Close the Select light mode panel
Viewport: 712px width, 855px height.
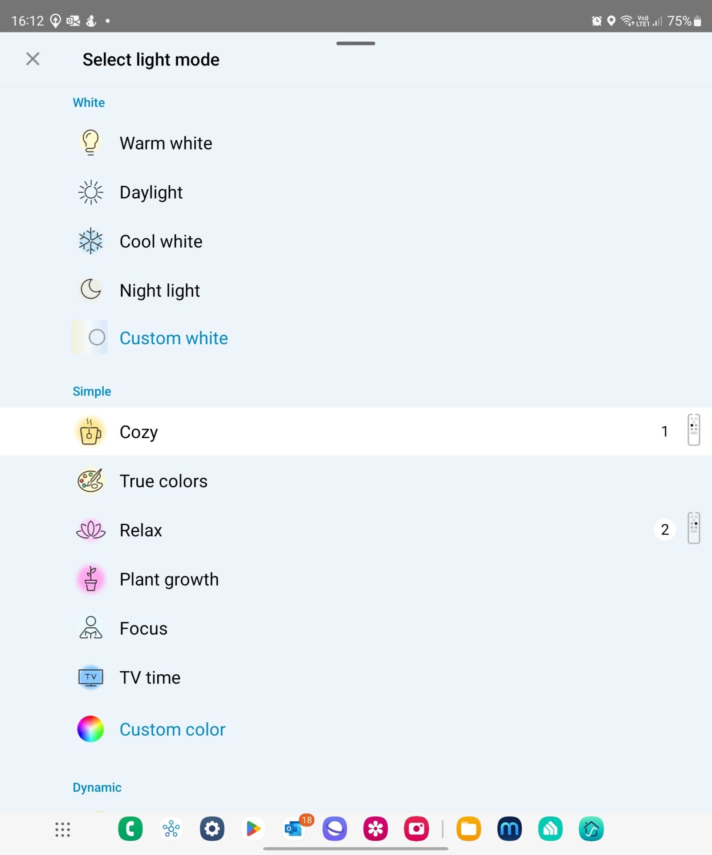click(33, 59)
